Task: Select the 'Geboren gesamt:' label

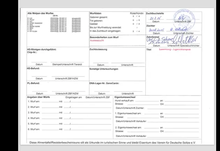Action: click(99, 17)
